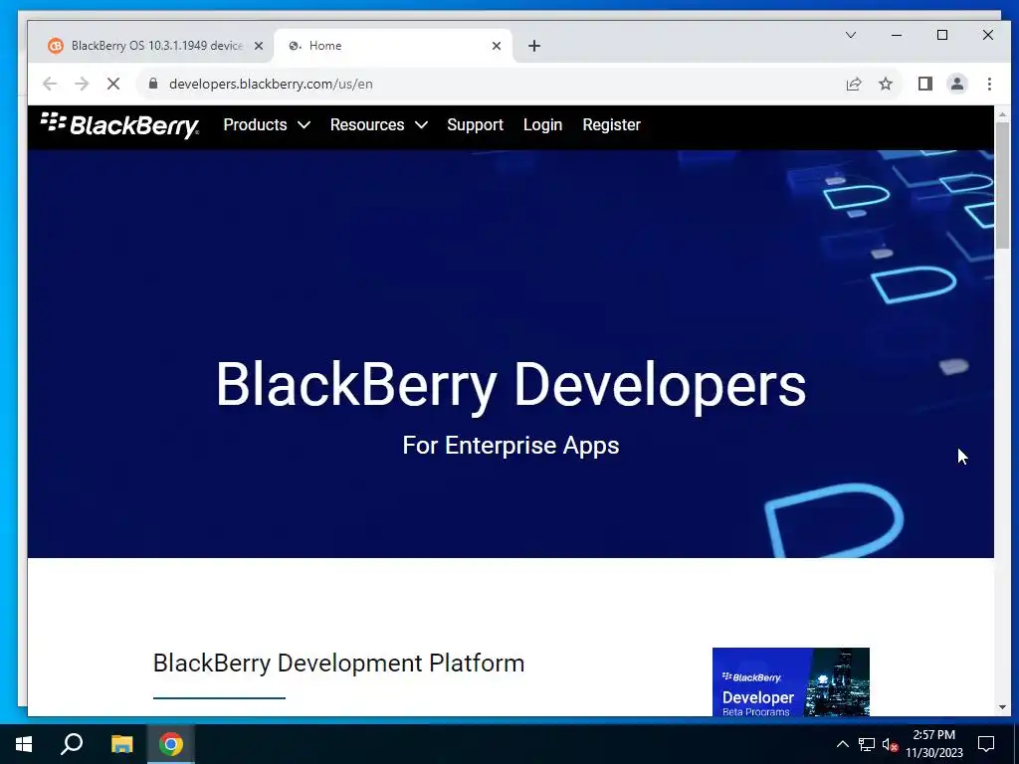Click the muted volume tray icon
Viewport: 1019px width, 764px height.
pos(890,744)
